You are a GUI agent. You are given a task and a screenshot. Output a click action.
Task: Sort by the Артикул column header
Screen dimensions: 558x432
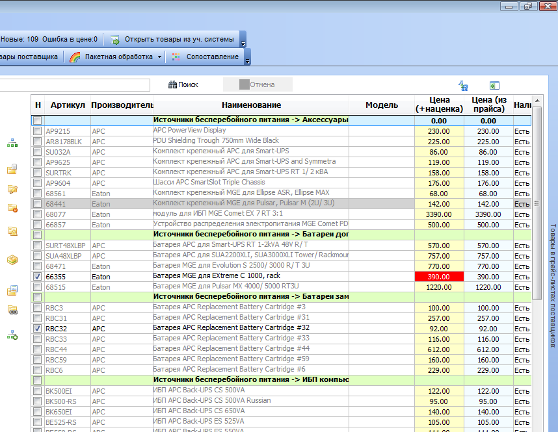point(68,105)
